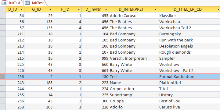
Task: Click the frmTest form icon
Action: coord(4,3)
